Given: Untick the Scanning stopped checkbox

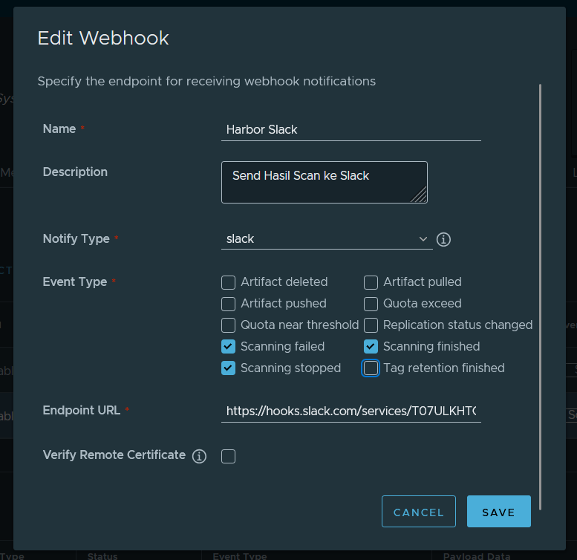Looking at the screenshot, I should pos(229,368).
